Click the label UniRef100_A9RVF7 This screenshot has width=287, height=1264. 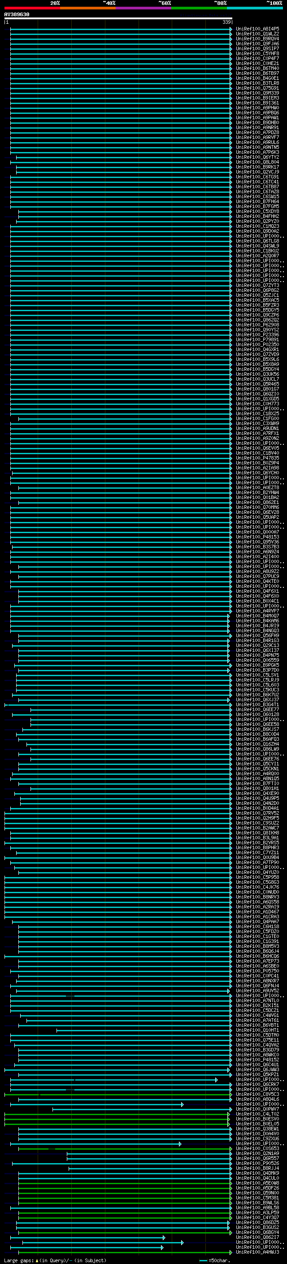pos(257,137)
